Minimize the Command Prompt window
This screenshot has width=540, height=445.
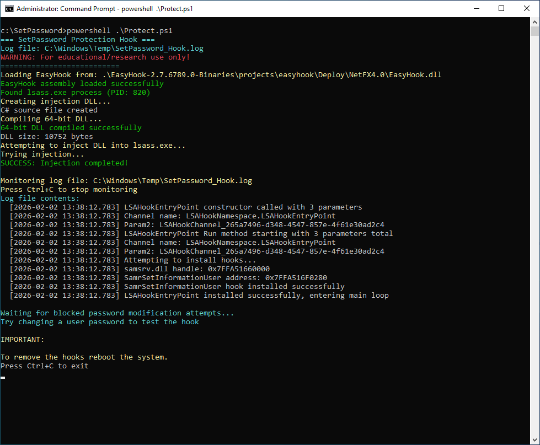pos(477,9)
